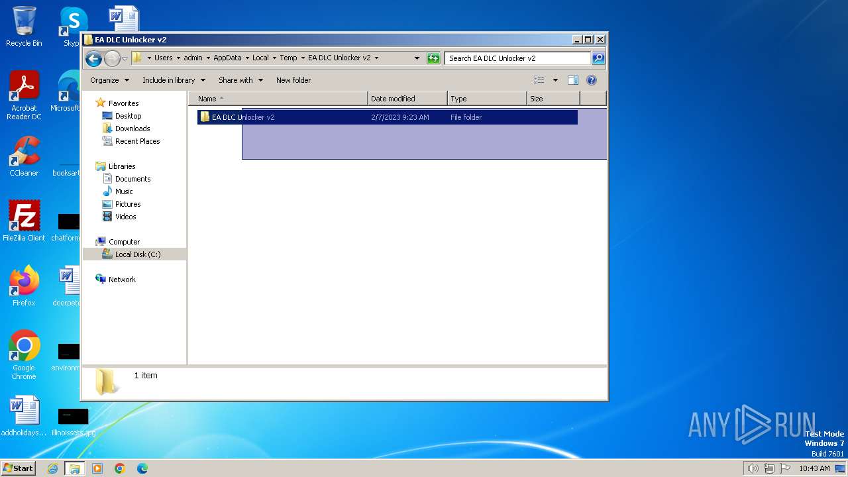Select the Google Chrome desktop icon
Image resolution: width=848 pixels, height=477 pixels.
click(24, 355)
